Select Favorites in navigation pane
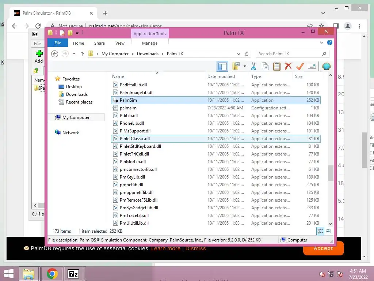This screenshot has height=281, width=374. coord(71,79)
